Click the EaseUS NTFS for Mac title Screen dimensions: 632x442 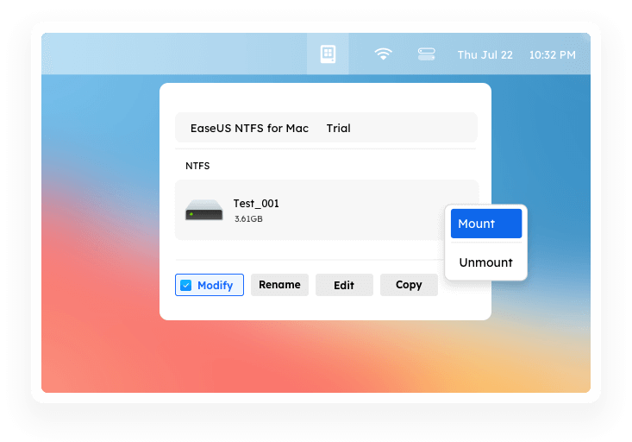[249, 129]
